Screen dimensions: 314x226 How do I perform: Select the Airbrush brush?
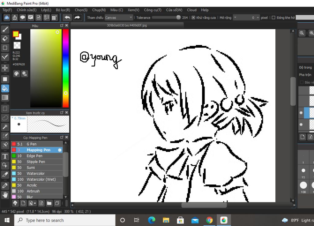[37, 191]
